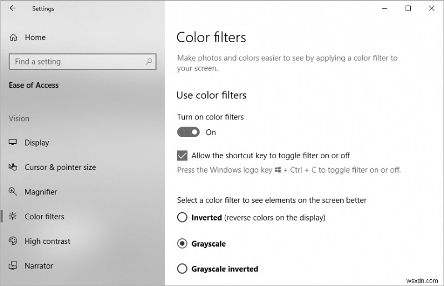The width and height of the screenshot is (444, 286).
Task: Open the High contrast settings page
Action: click(x=47, y=241)
